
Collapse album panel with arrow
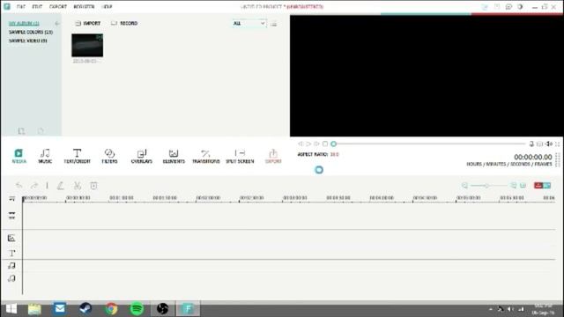click(56, 24)
